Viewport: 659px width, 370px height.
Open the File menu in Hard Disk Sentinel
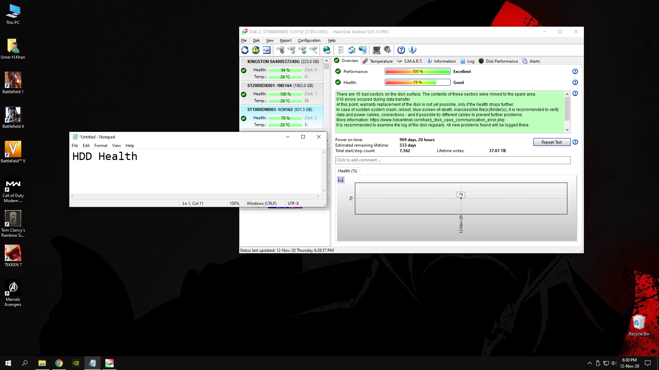(244, 40)
